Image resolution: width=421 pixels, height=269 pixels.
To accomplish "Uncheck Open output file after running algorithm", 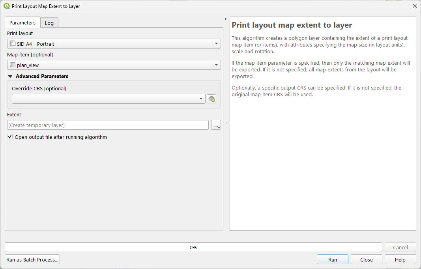I will 9,137.
